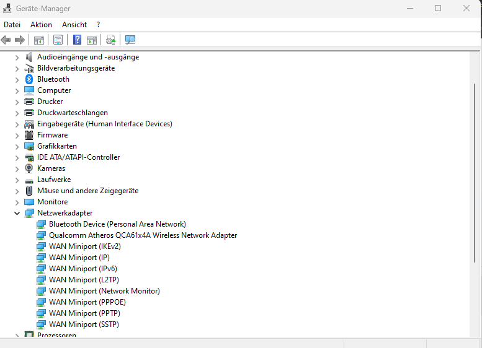482x348 pixels.
Task: Click the Monitore monitor icon
Action: [29, 202]
